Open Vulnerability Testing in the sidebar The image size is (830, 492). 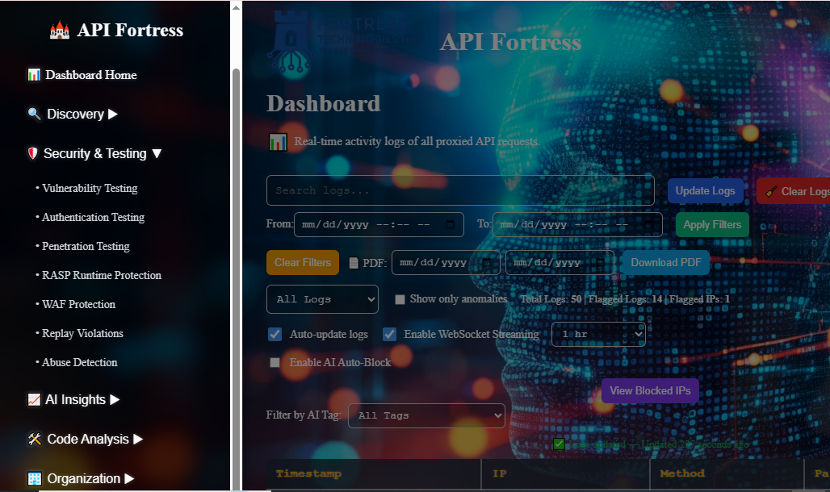point(89,188)
